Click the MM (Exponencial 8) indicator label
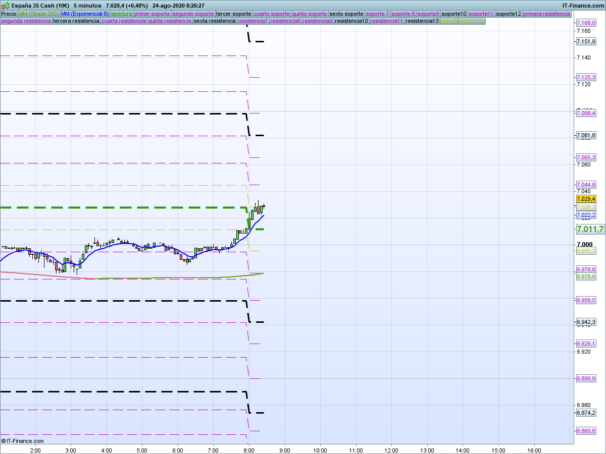Viewport: 606px width, 454px height. pos(84,14)
